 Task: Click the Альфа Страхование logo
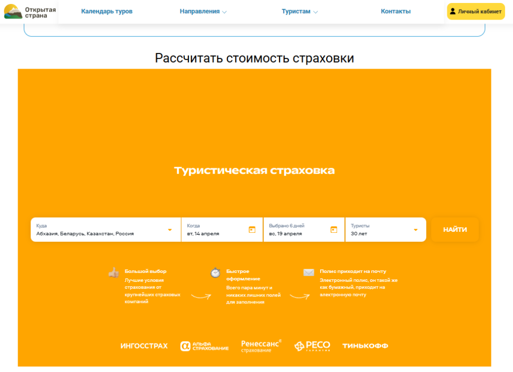pos(204,346)
